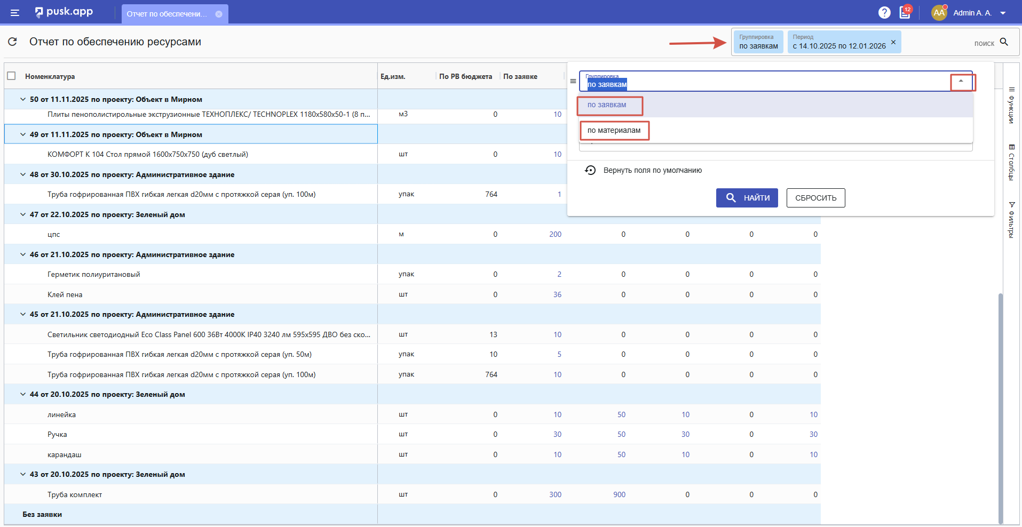Collapse request 47 от 22.10.2025 group
Image resolution: width=1022 pixels, height=527 pixels.
pyautogui.click(x=23, y=214)
